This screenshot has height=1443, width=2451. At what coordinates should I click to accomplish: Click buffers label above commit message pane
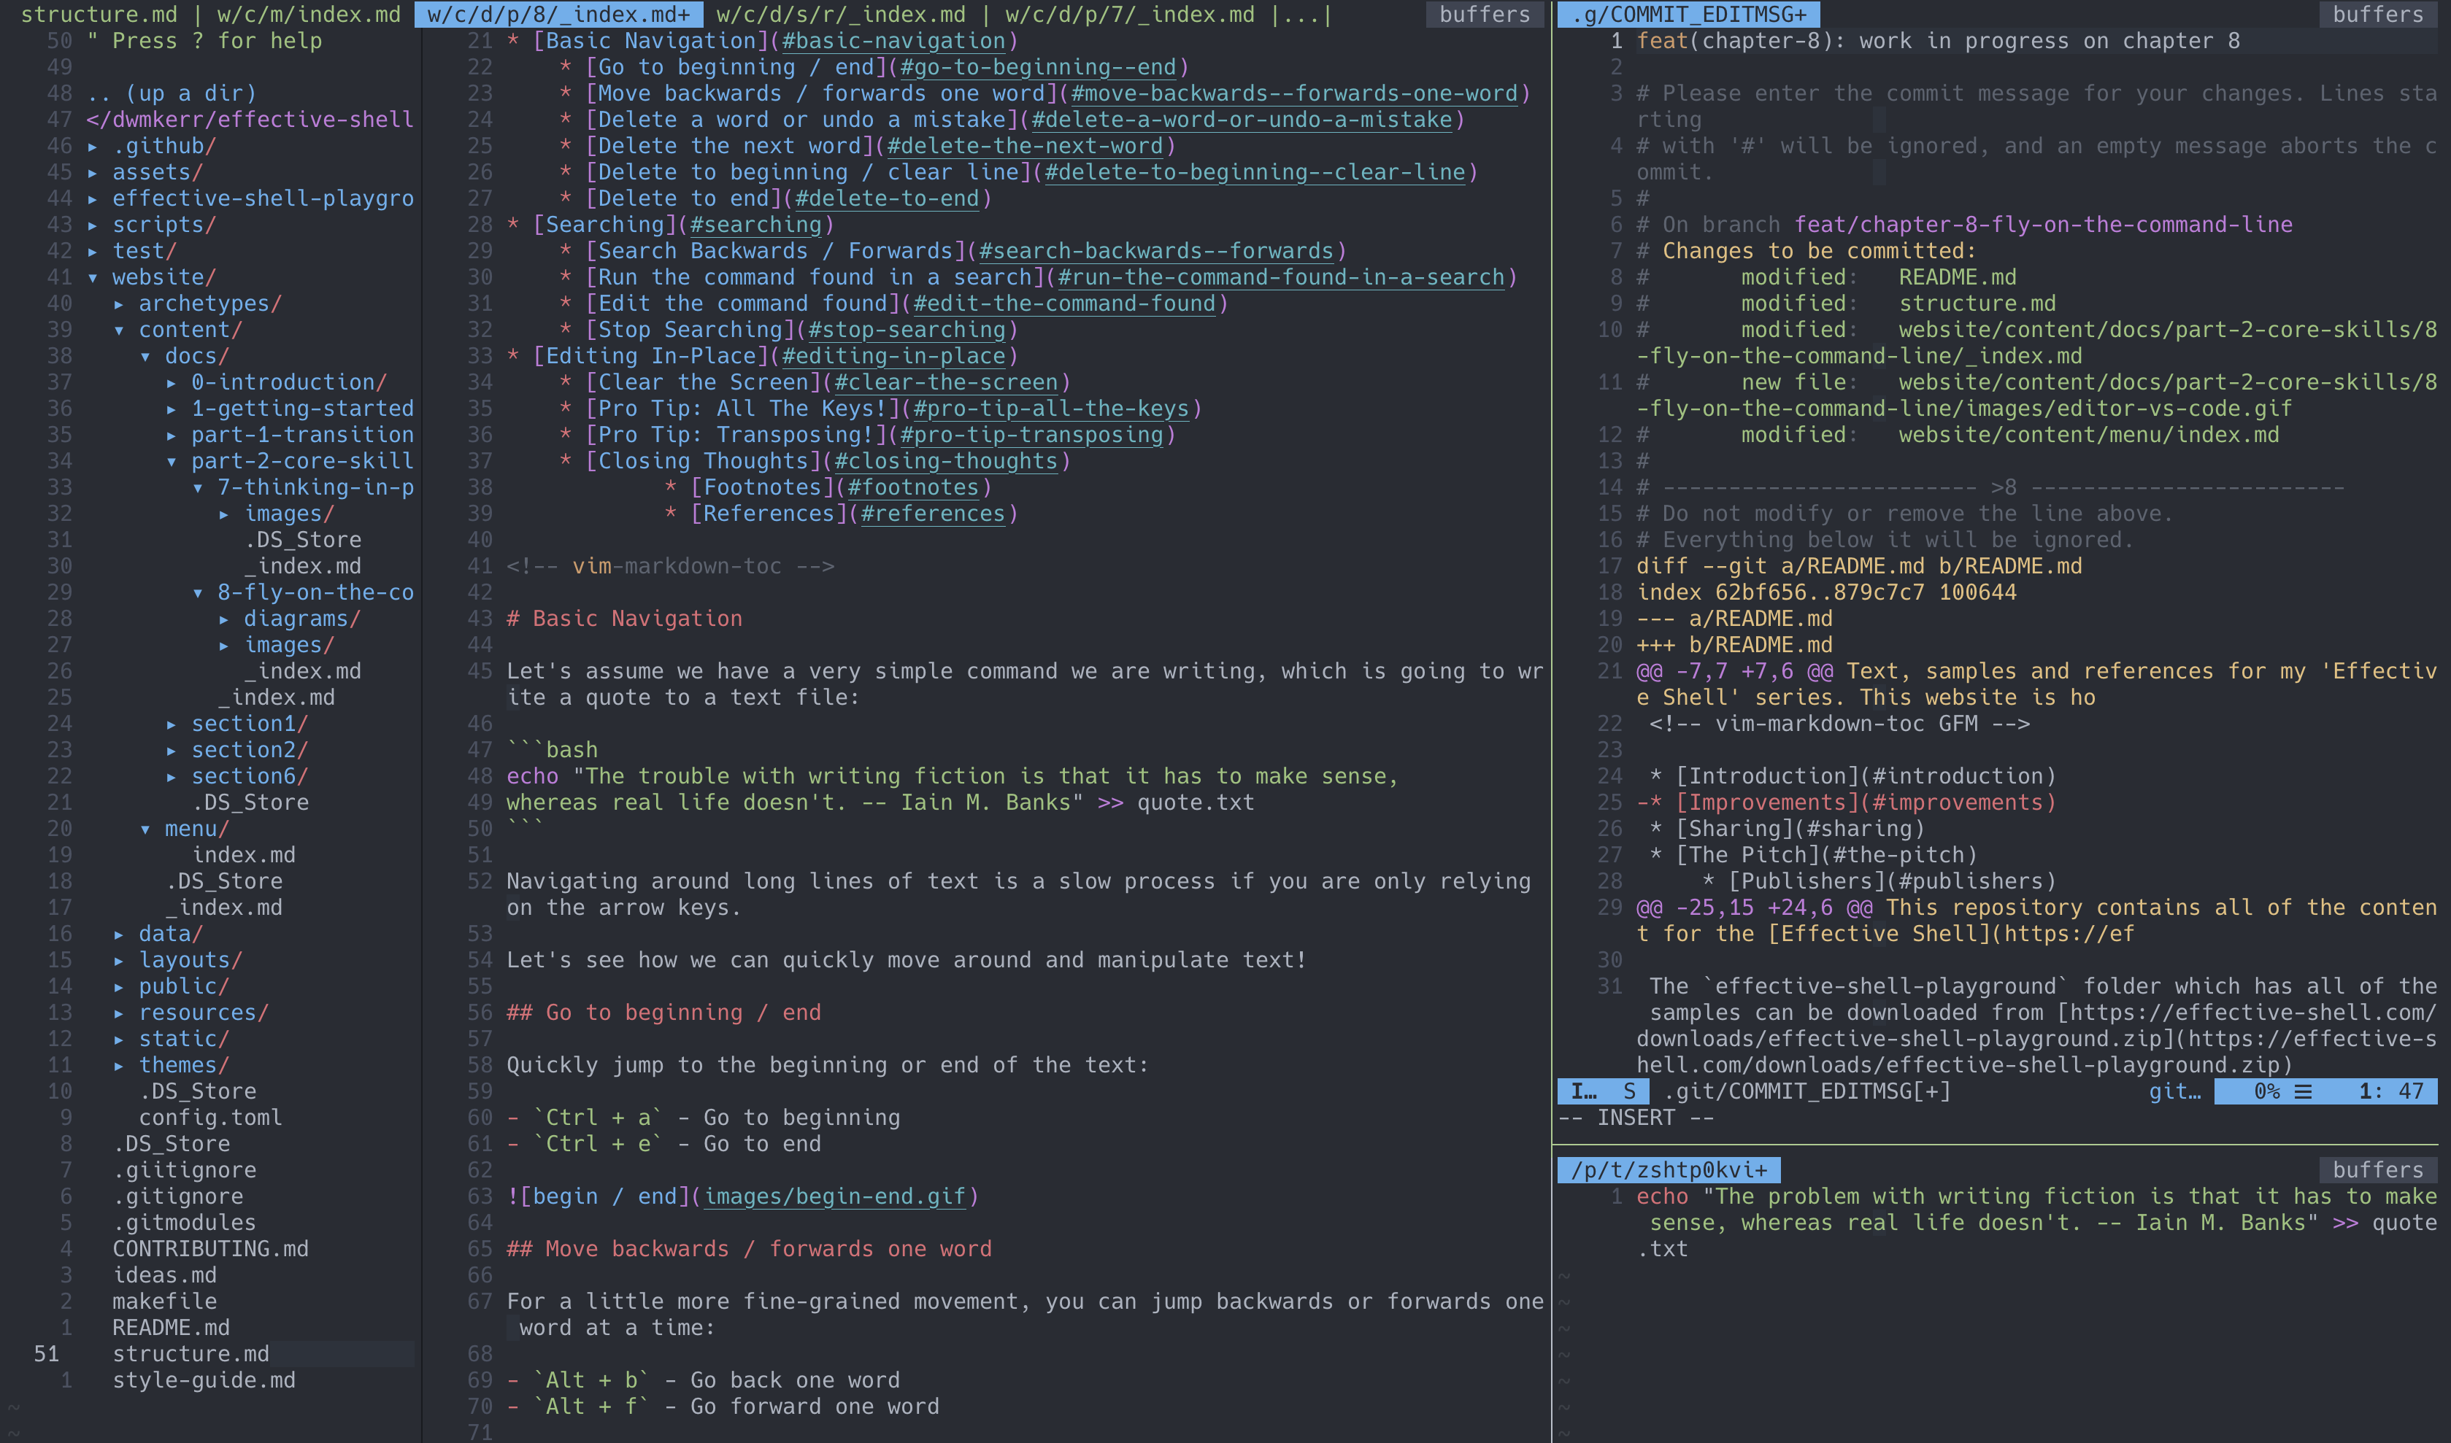(2377, 14)
